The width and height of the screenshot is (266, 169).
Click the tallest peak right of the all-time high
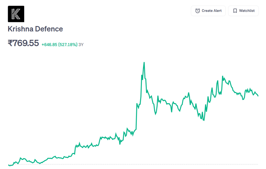point(223,76)
